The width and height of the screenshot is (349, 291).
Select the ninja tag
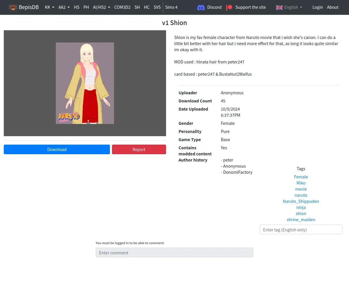(x=301, y=207)
